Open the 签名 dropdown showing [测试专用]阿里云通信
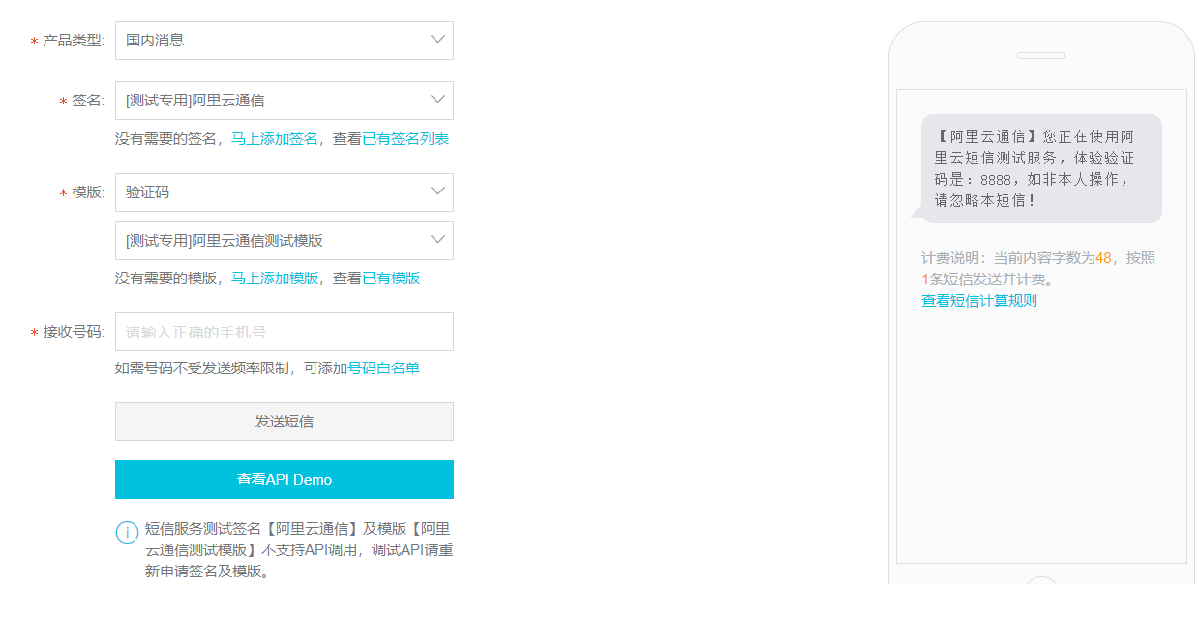This screenshot has height=617, width=1199. 284,101
